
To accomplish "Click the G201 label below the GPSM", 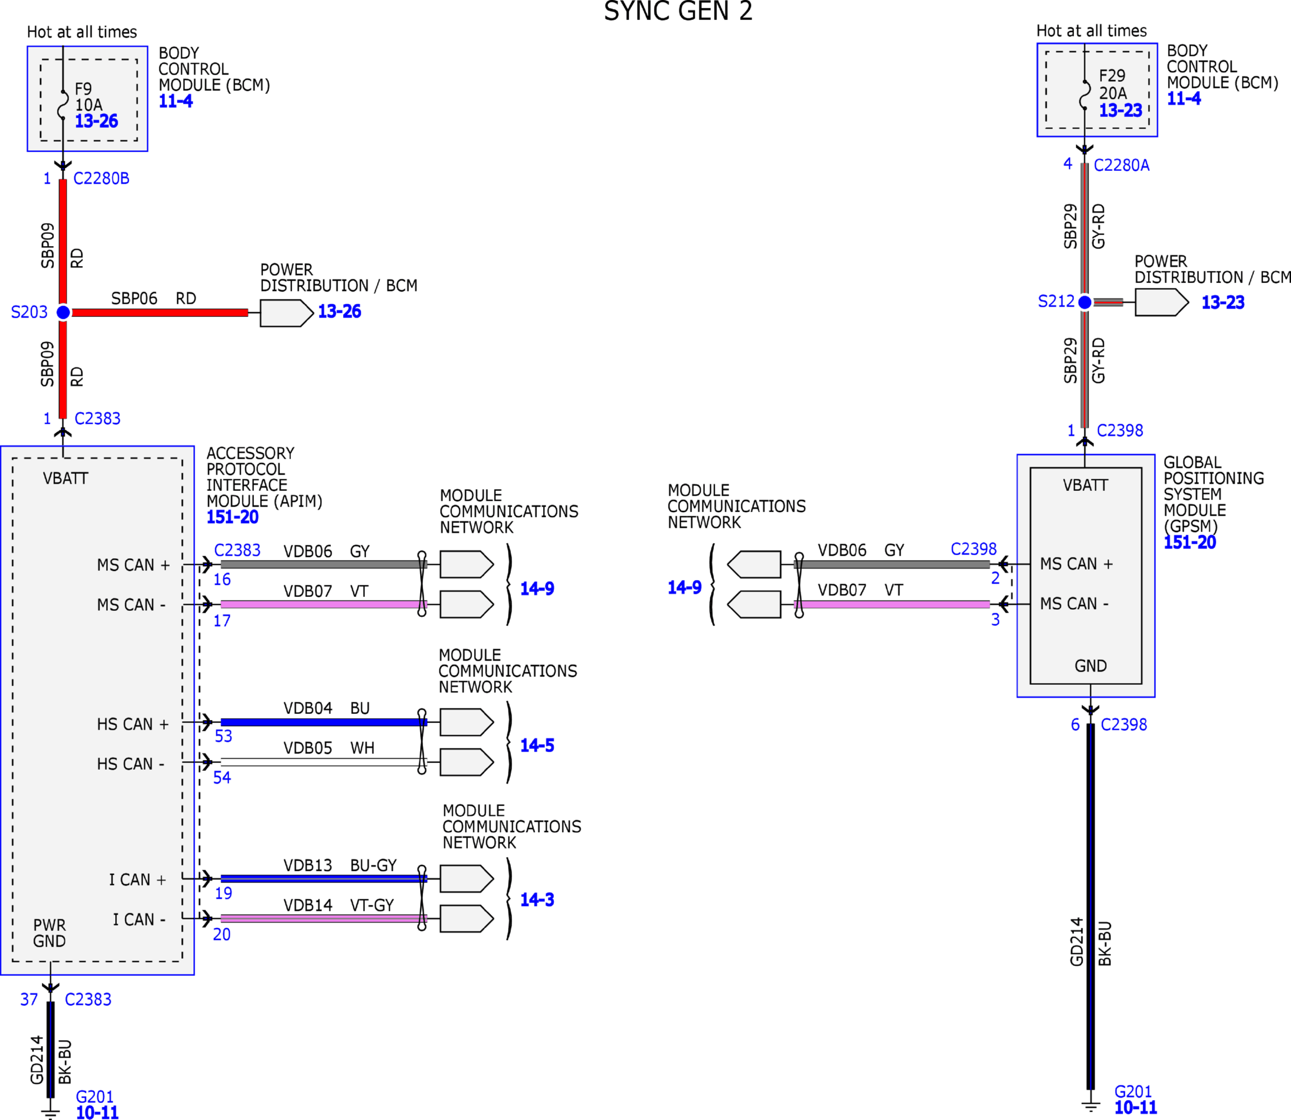I will tap(1133, 1092).
